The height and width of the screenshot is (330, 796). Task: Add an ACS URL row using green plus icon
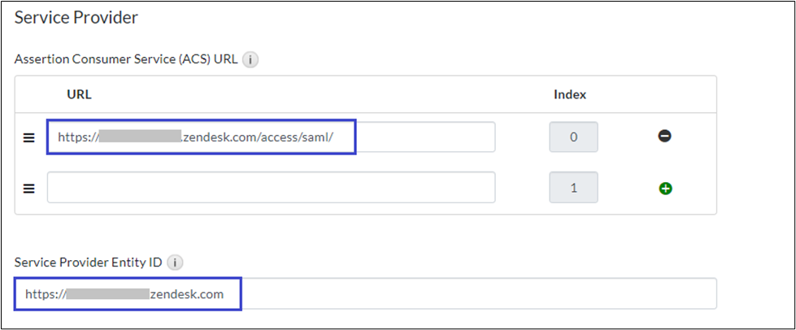[x=665, y=188]
